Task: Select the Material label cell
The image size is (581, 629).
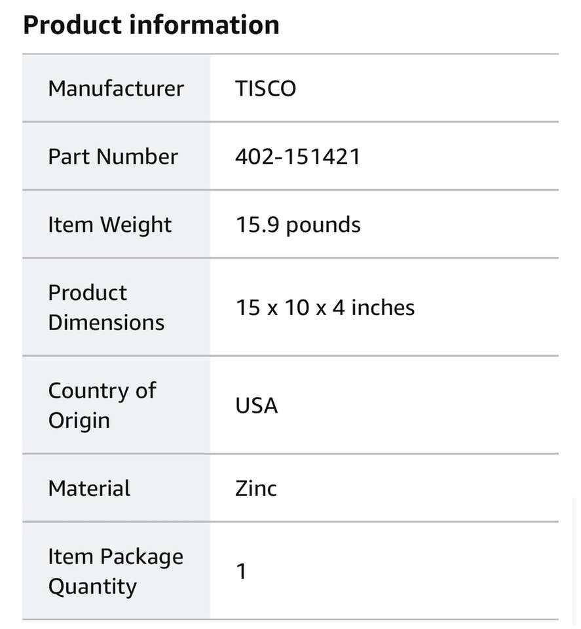Action: click(89, 489)
